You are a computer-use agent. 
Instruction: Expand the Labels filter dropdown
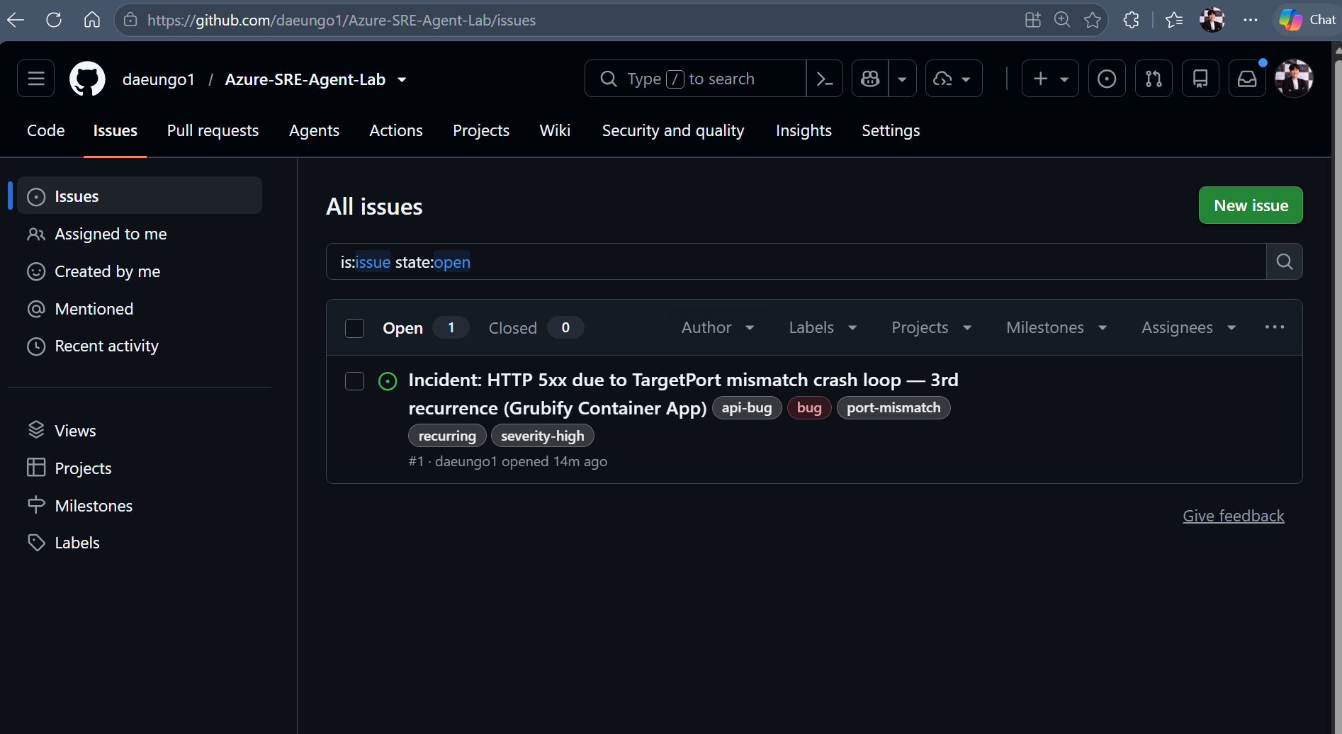point(823,327)
